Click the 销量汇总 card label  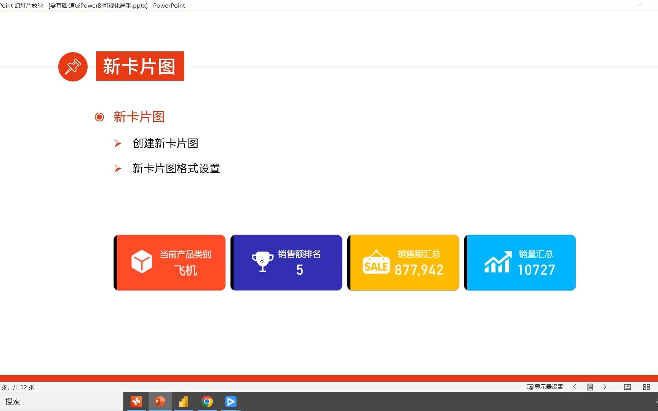coord(536,254)
